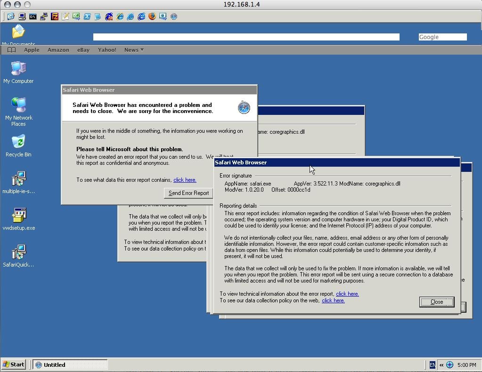The height and width of the screenshot is (372, 482).
Task: Open the Yahoo! bookmark
Action: tap(107, 50)
